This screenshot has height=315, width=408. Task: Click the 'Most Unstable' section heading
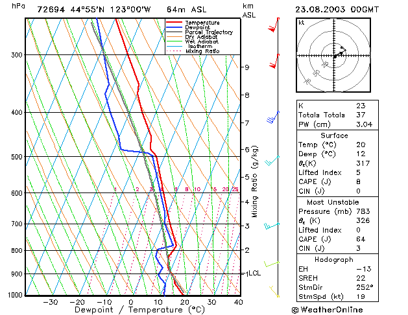[333, 202]
